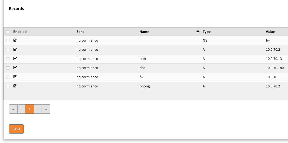Image resolution: width=288 pixels, height=143 pixels.
Task: Select page 1 in pagination
Action: 29,109
